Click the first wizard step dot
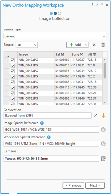 coord(51,13)
